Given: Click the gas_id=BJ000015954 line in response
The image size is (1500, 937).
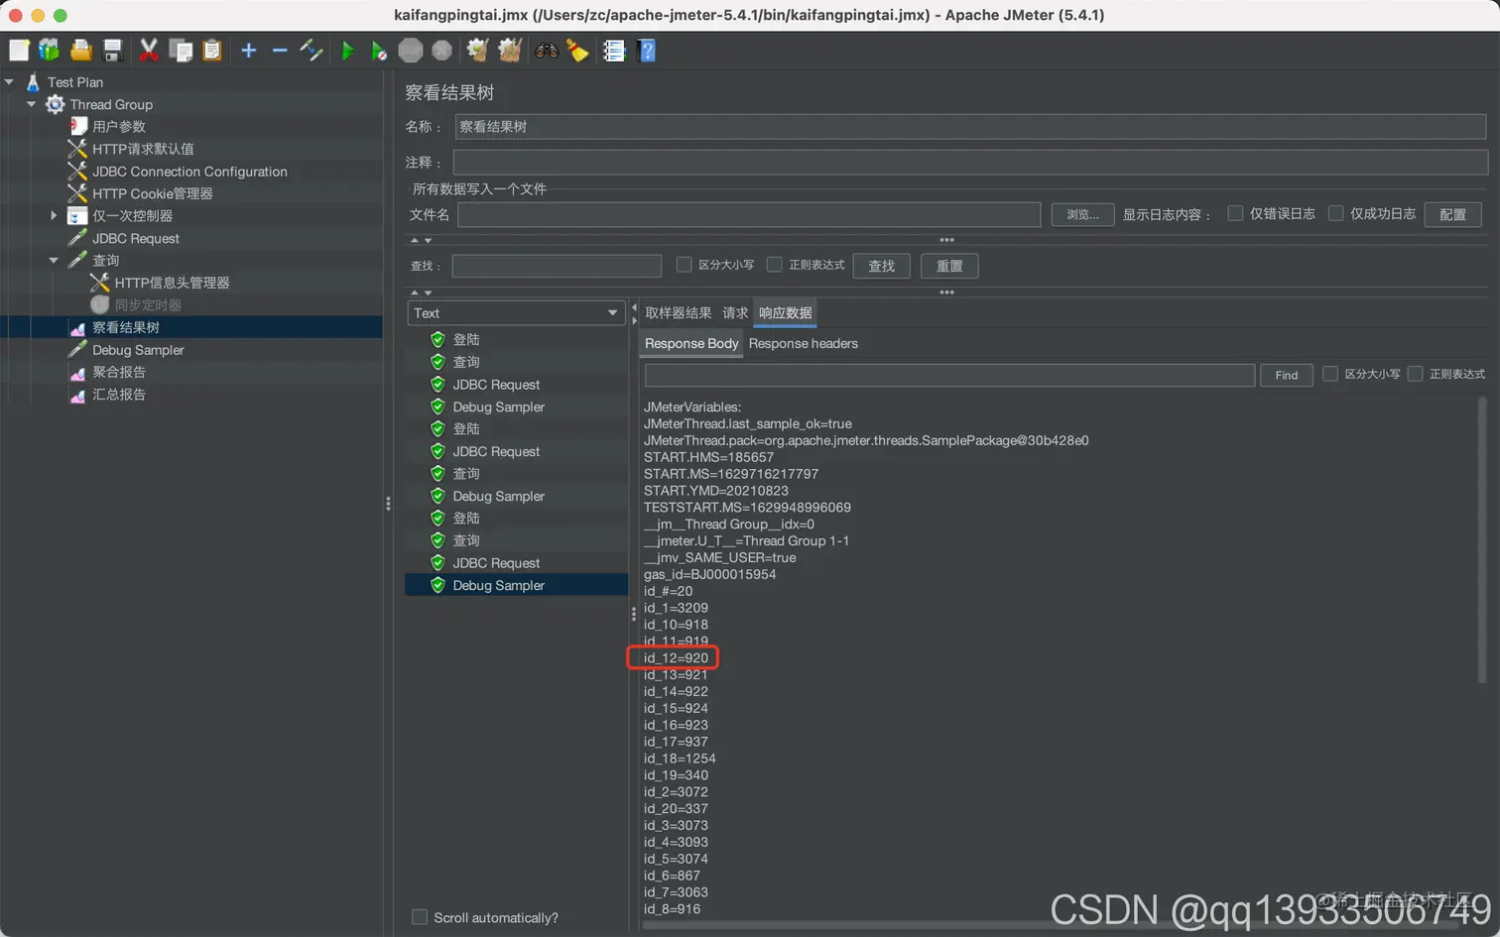Looking at the screenshot, I should coord(709,574).
